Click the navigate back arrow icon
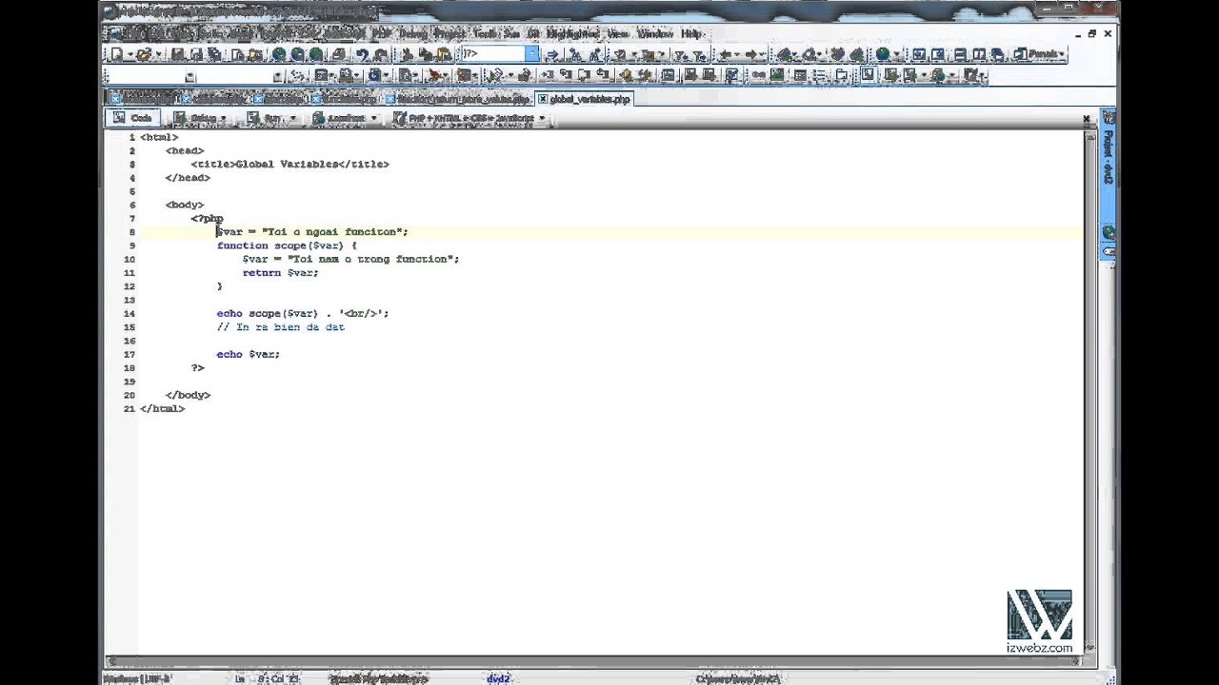 tap(725, 54)
